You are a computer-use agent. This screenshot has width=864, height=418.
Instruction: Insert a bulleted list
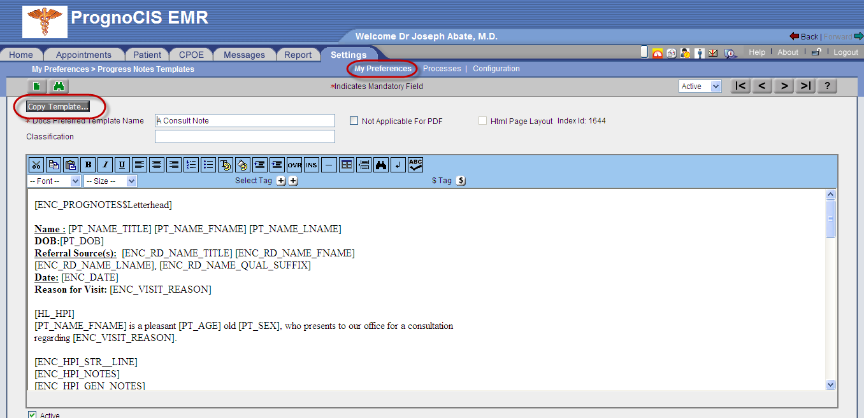(208, 165)
